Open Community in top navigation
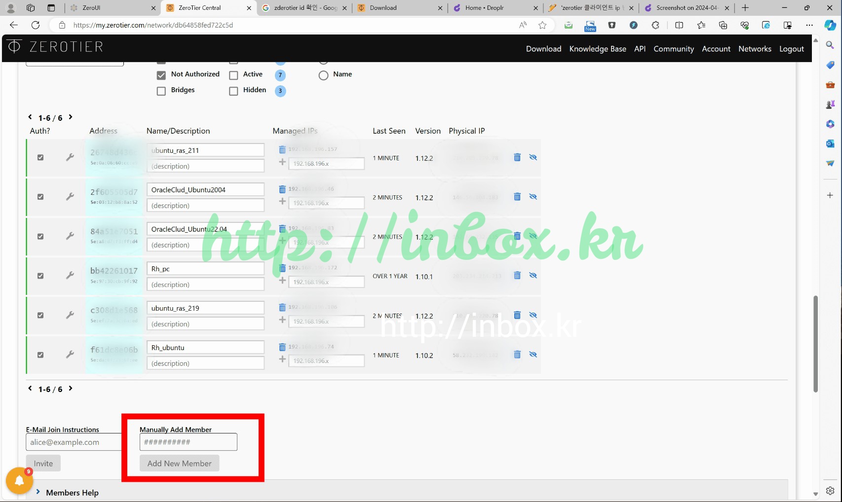Viewport: 842px width, 502px height. click(674, 49)
